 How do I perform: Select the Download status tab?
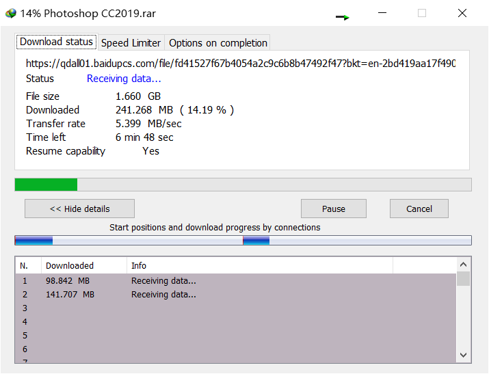57,42
